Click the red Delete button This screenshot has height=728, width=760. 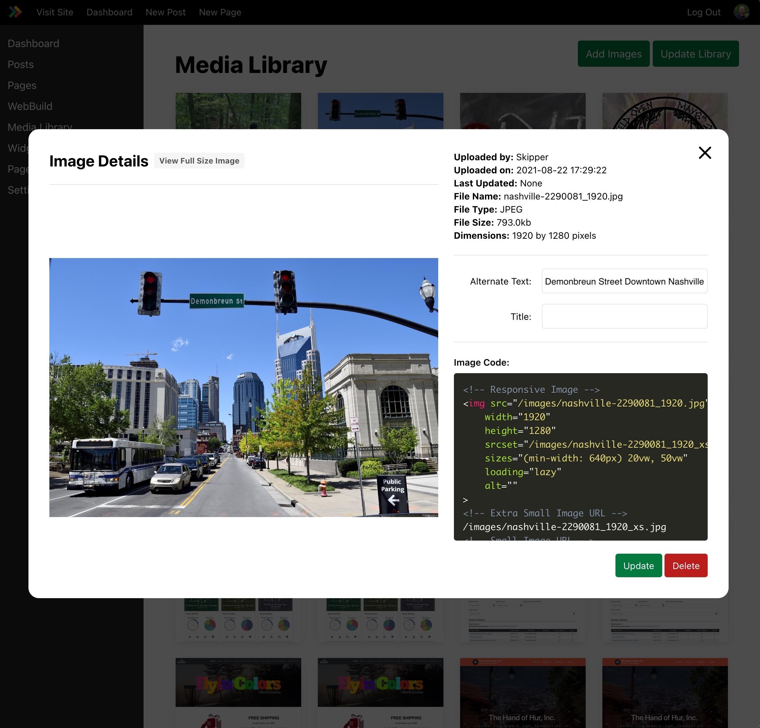point(685,565)
